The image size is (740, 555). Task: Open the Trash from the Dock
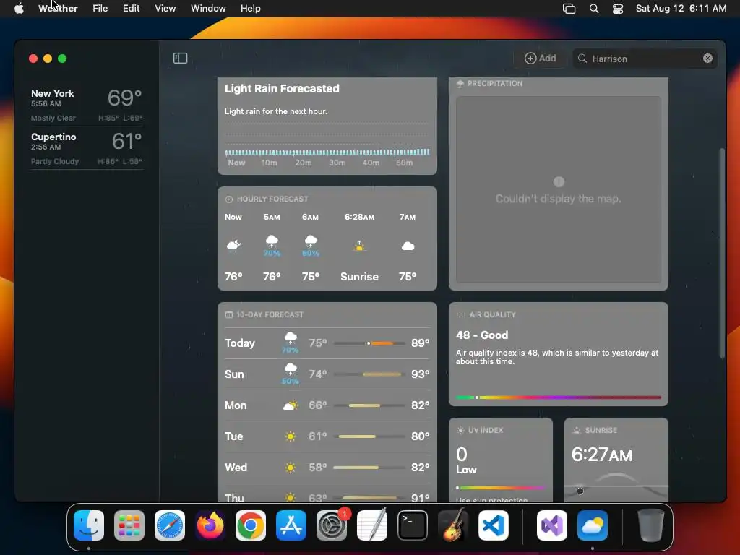coord(651,525)
